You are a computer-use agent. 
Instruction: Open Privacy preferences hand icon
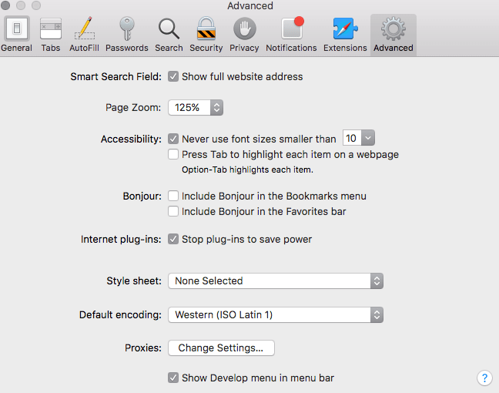[244, 29]
